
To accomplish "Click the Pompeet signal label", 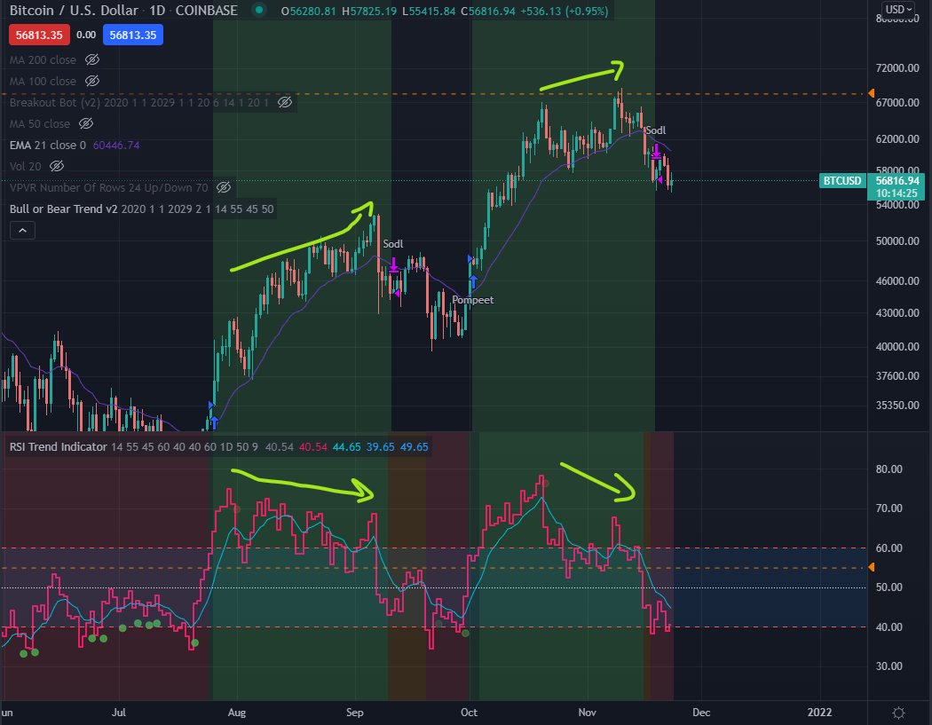I will tap(472, 300).
